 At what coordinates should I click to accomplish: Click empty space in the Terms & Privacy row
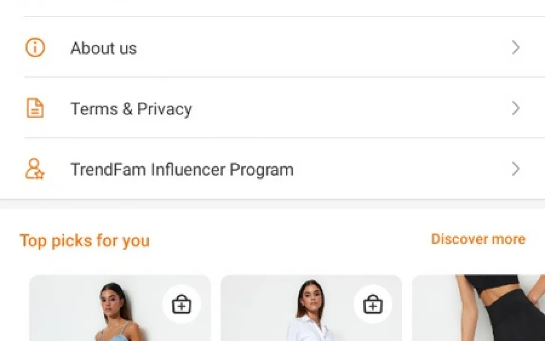pyautogui.click(x=352, y=109)
